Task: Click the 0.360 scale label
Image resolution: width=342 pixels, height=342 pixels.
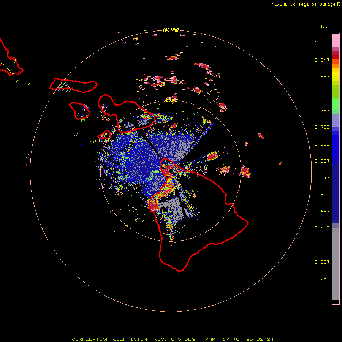Action: (x=322, y=245)
